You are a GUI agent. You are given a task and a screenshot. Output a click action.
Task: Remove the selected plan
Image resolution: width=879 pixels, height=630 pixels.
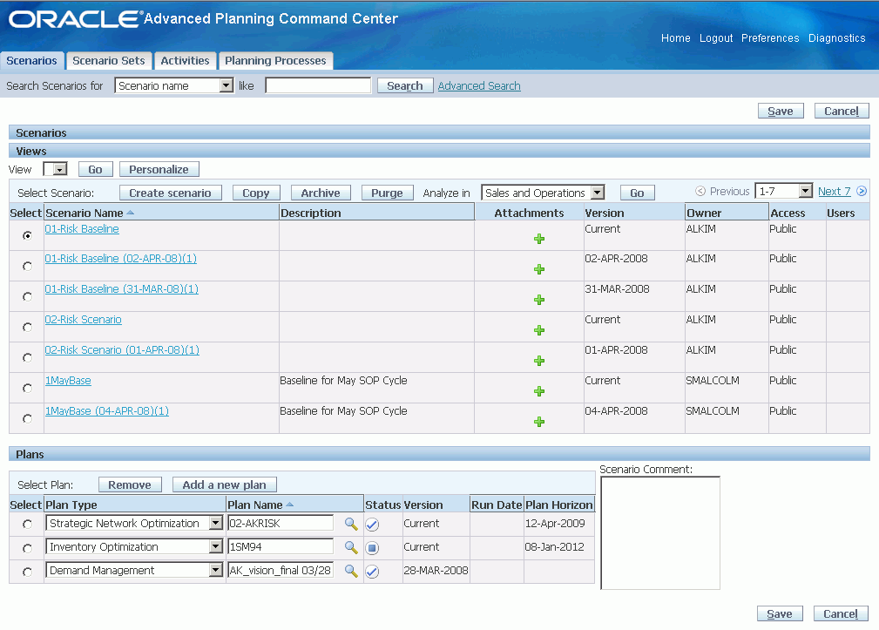pos(130,484)
